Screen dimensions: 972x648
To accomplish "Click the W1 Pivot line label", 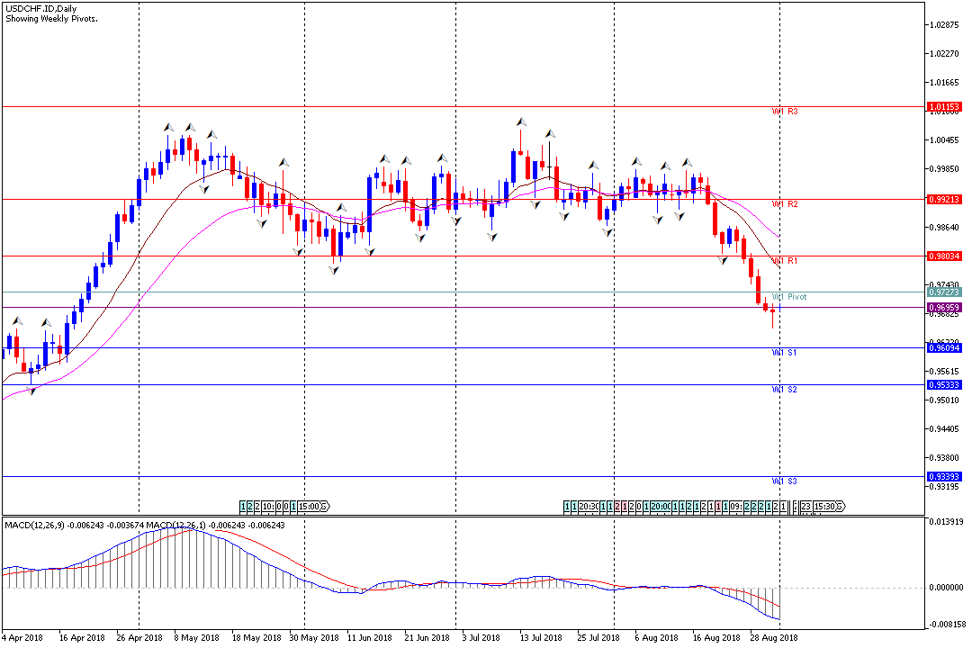I will point(789,297).
